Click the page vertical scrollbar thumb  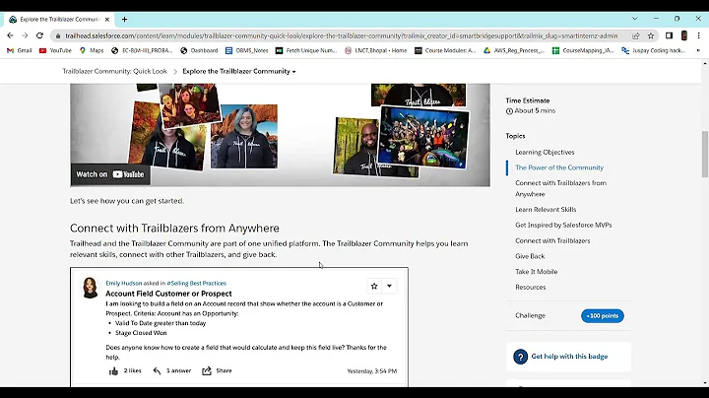tap(704, 154)
